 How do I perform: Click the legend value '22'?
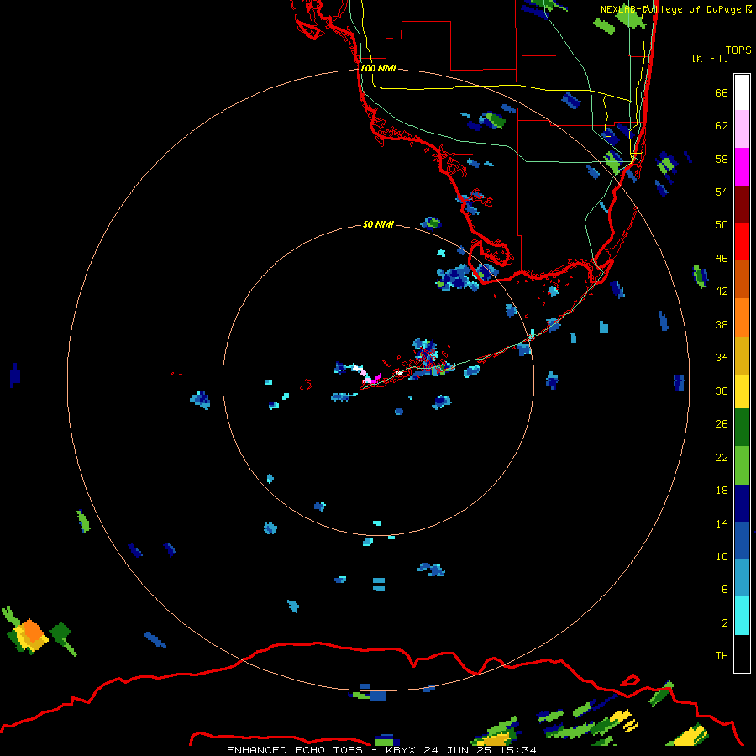click(x=722, y=458)
